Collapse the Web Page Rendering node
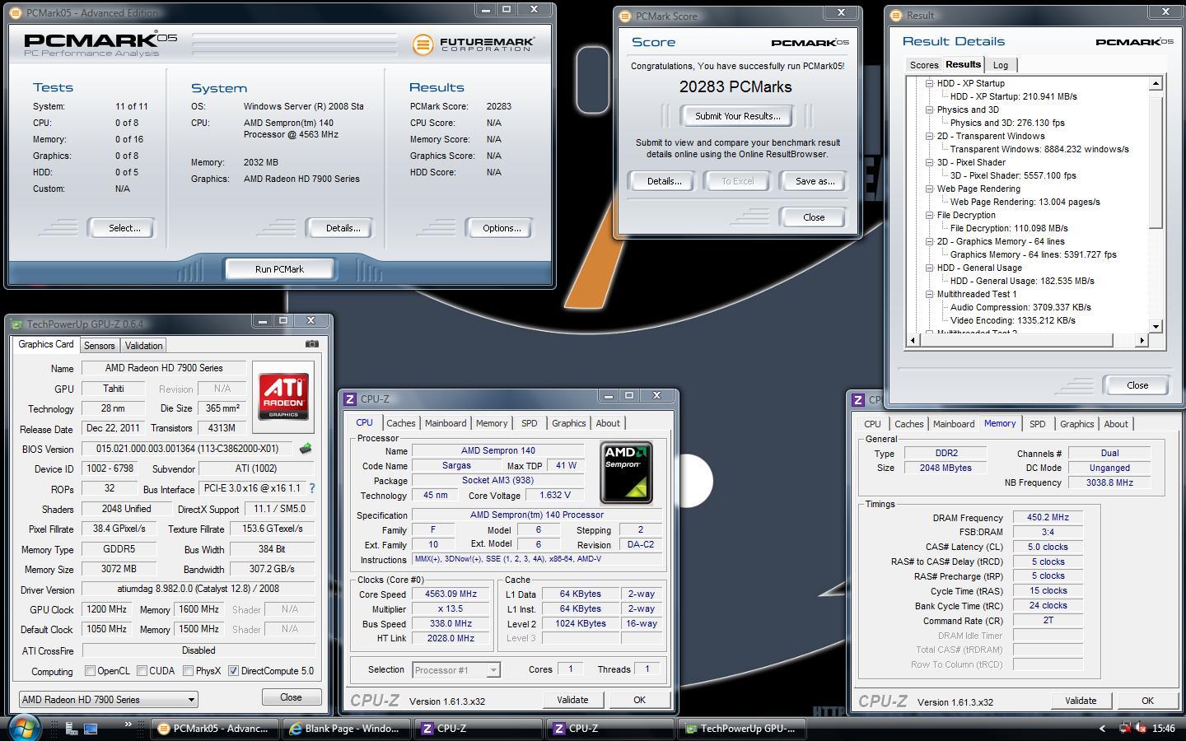 click(929, 189)
